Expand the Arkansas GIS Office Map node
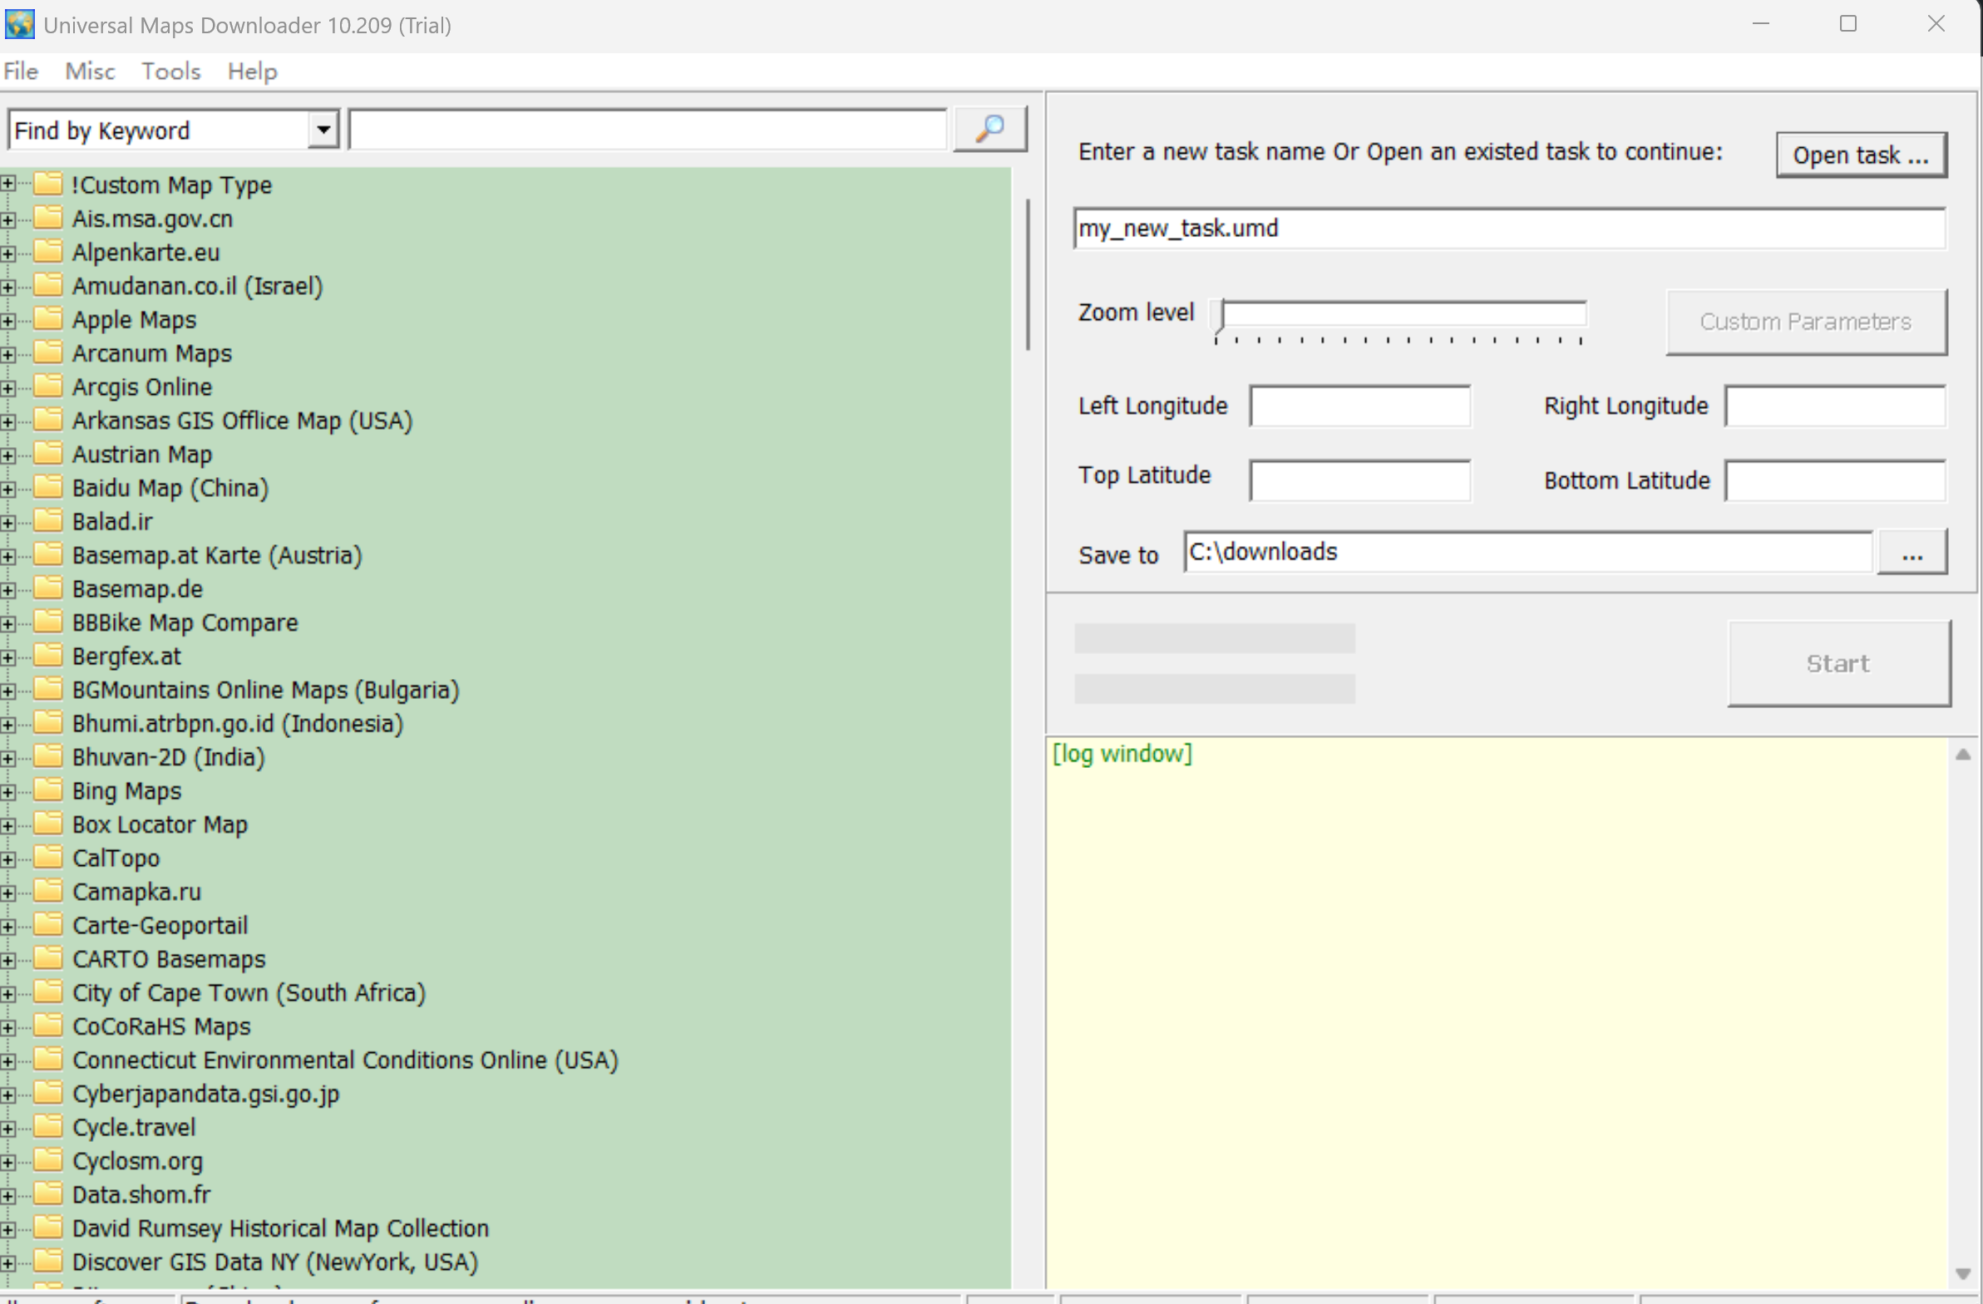 pos(7,421)
